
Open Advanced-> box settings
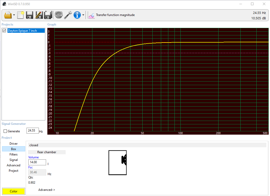coord(47,190)
